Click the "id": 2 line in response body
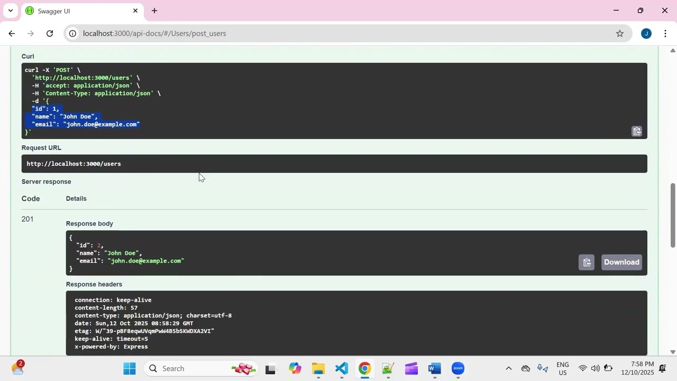The height and width of the screenshot is (381, 677). pos(89,246)
